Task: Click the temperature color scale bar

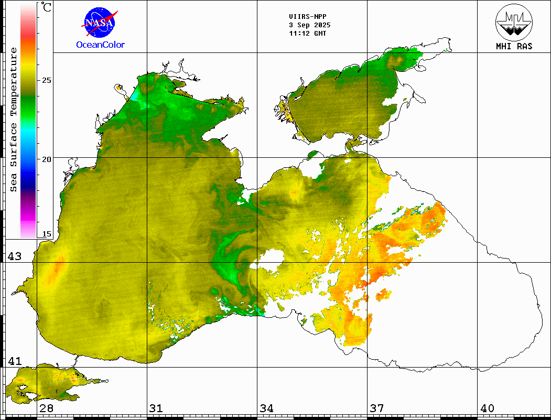Action: coord(28,121)
